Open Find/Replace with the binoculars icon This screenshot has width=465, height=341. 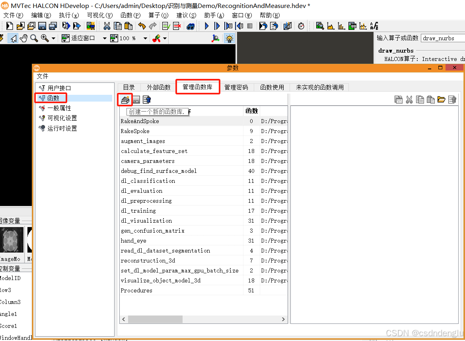pyautogui.click(x=191, y=26)
